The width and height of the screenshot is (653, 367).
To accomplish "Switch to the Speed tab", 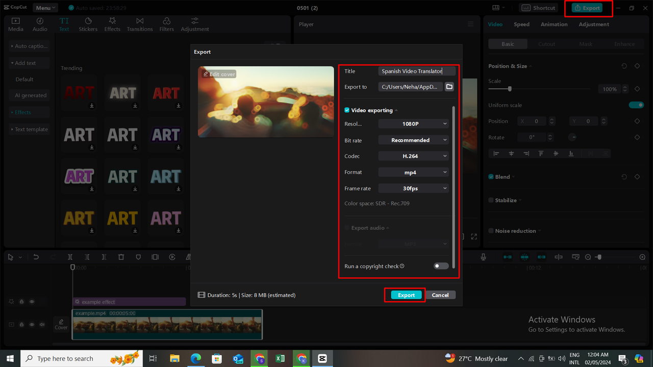I will (521, 24).
